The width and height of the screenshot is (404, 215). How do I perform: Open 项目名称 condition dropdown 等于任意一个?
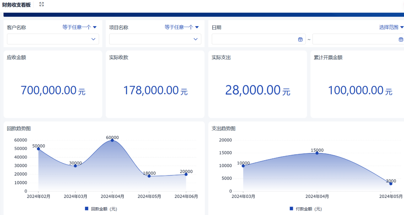[182, 27]
